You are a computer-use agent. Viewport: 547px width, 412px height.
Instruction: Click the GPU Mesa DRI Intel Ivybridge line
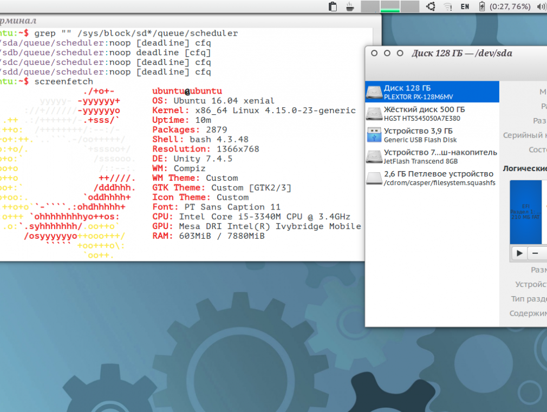coord(257,226)
